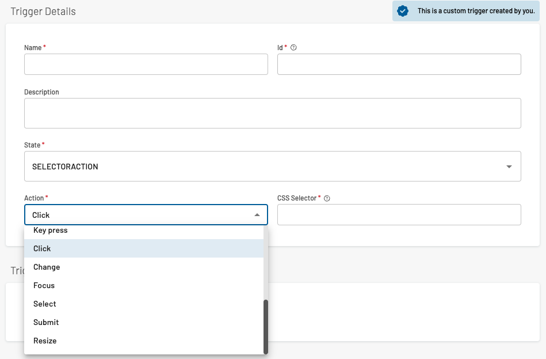Pick Submit from the action dropdown
The height and width of the screenshot is (359, 546).
pos(46,322)
